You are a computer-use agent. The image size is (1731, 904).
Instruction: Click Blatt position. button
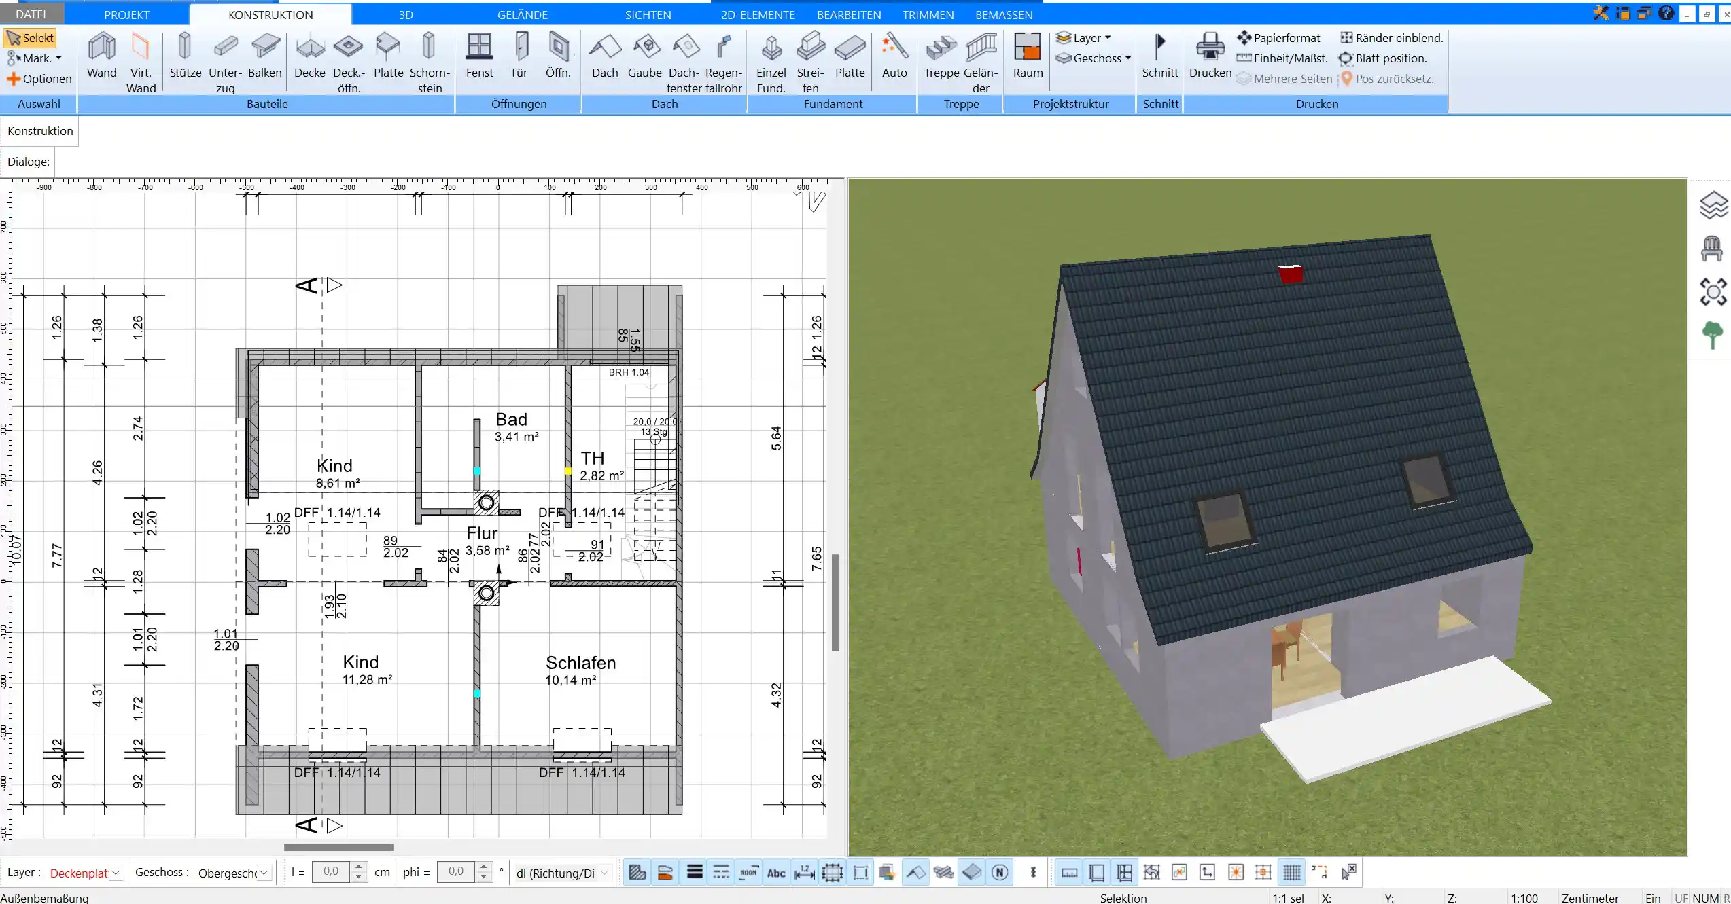(1383, 58)
